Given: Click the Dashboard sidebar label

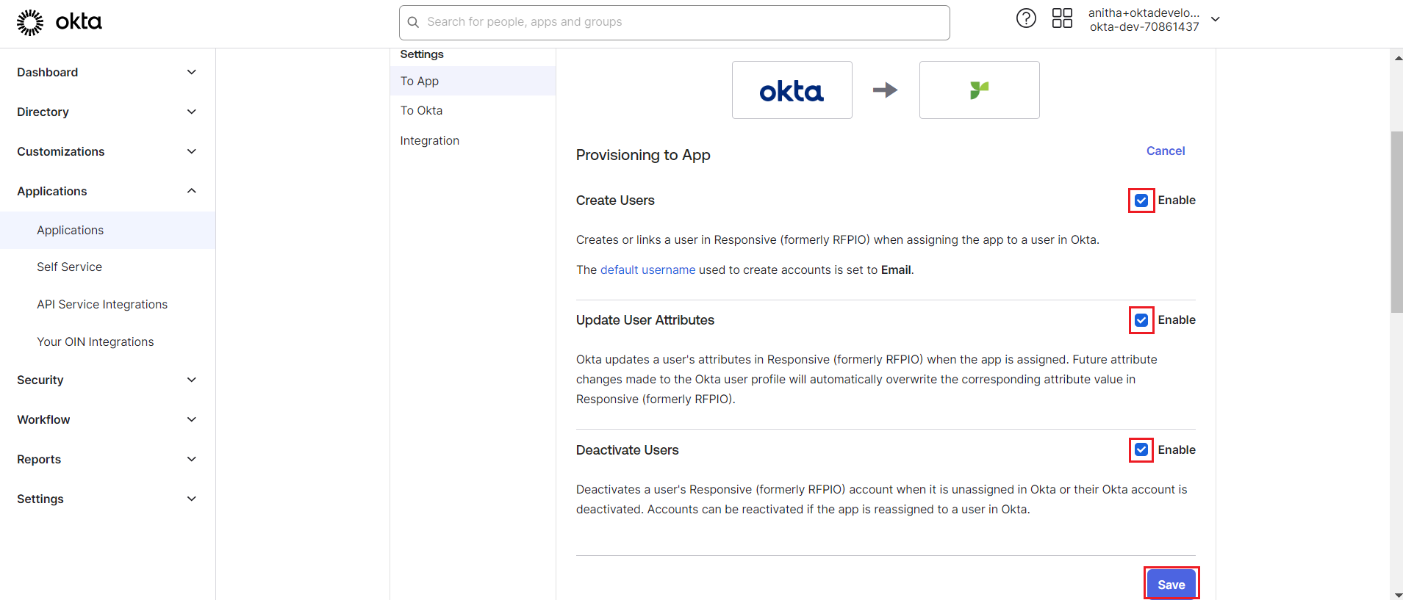Looking at the screenshot, I should tap(48, 72).
